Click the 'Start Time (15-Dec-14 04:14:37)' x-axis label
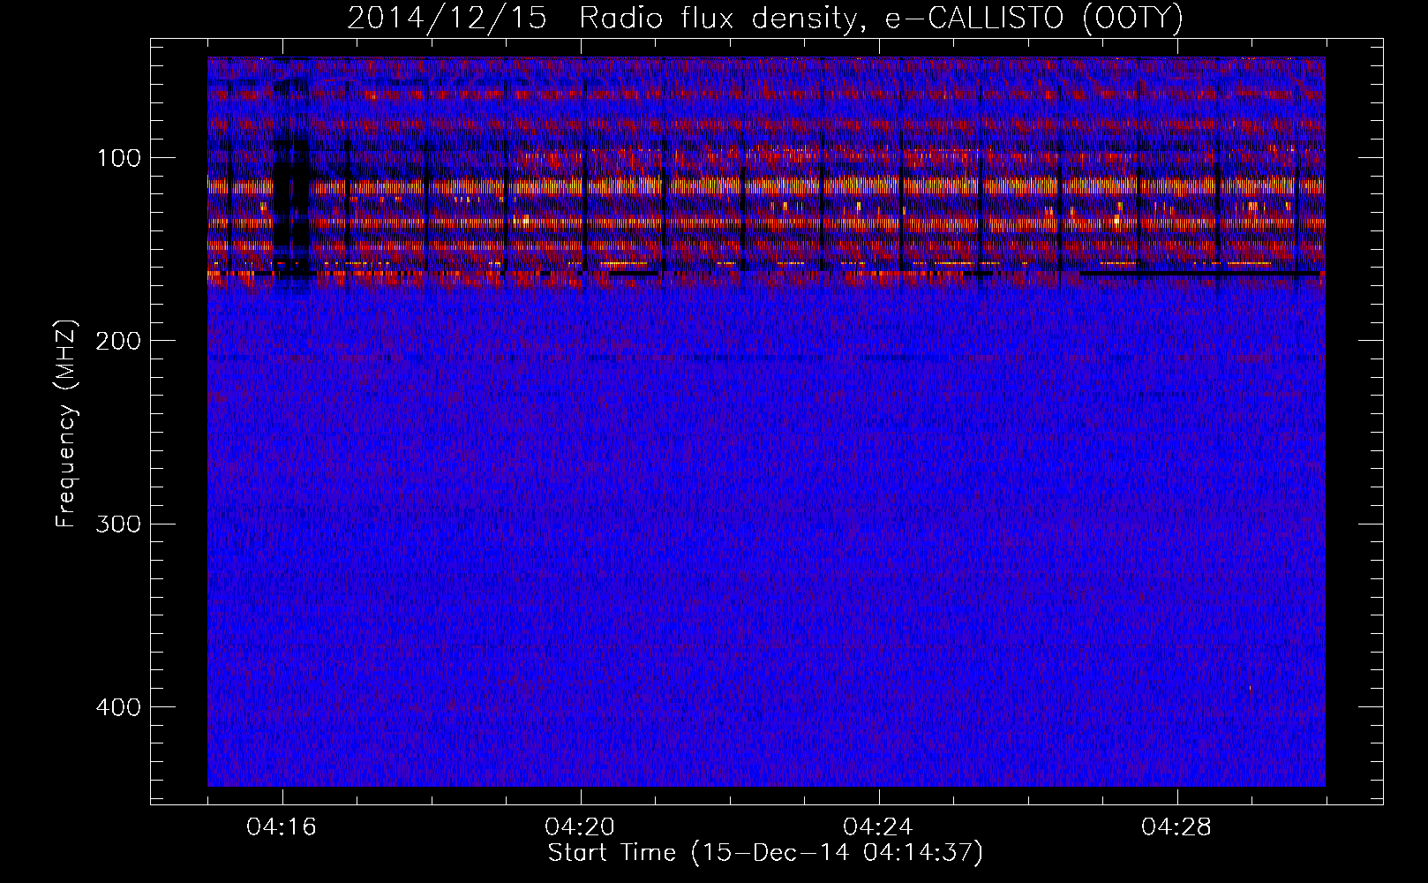The height and width of the screenshot is (883, 1428). click(x=765, y=853)
